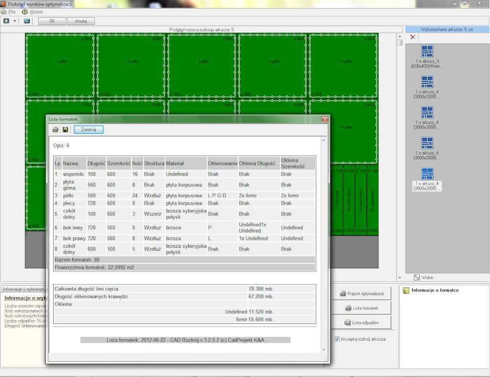
Task: Click scroll-up arrow of sheet preview
Action: pyautogui.click(x=400, y=36)
